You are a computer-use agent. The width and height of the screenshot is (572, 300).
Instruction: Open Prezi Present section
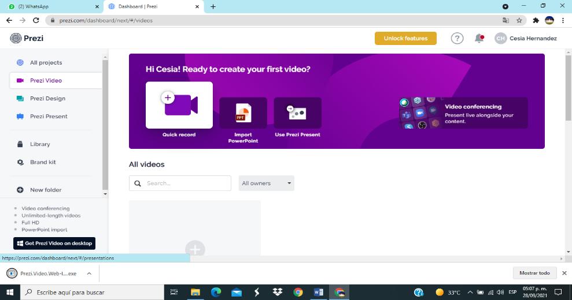coord(49,116)
